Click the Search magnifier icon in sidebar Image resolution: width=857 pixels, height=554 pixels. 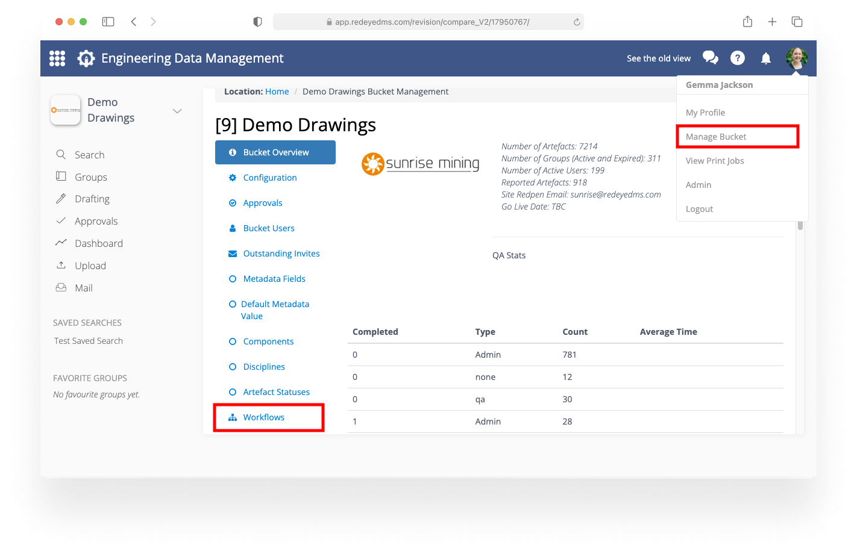coord(61,155)
